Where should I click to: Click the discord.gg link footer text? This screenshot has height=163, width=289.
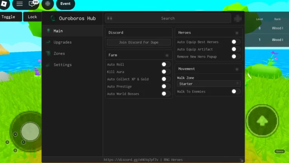[x=131, y=160]
